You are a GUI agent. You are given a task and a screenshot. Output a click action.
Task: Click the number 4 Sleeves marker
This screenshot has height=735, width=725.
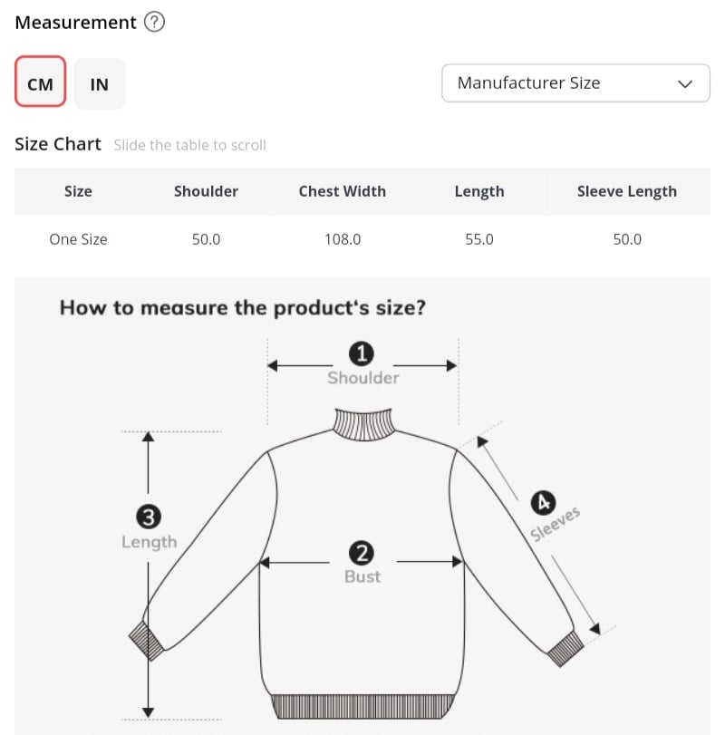545,502
